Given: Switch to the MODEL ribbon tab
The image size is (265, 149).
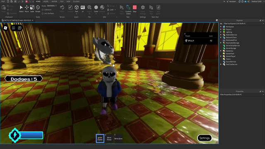Looking at the screenshot, I should (46, 1).
